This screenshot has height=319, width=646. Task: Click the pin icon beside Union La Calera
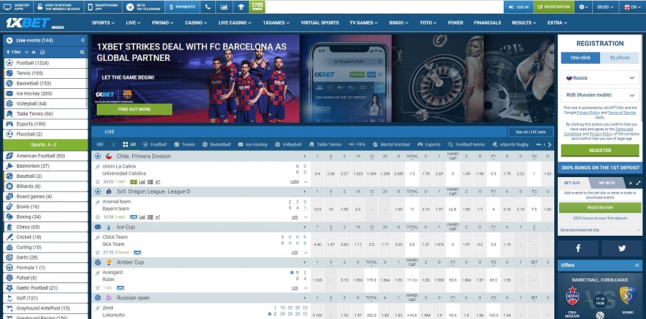pos(98,167)
